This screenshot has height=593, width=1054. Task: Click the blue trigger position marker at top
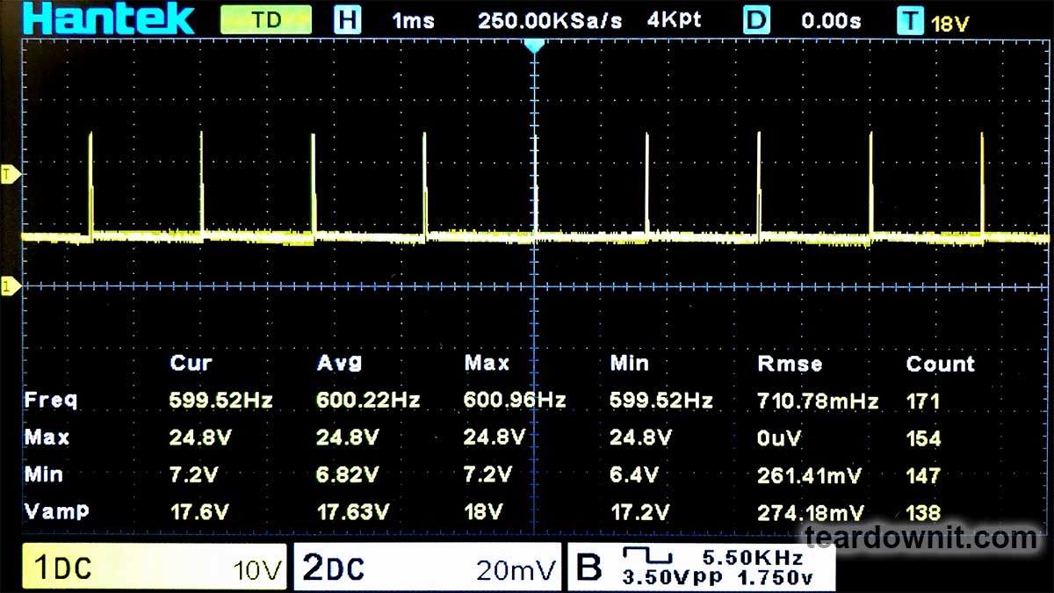[x=533, y=45]
